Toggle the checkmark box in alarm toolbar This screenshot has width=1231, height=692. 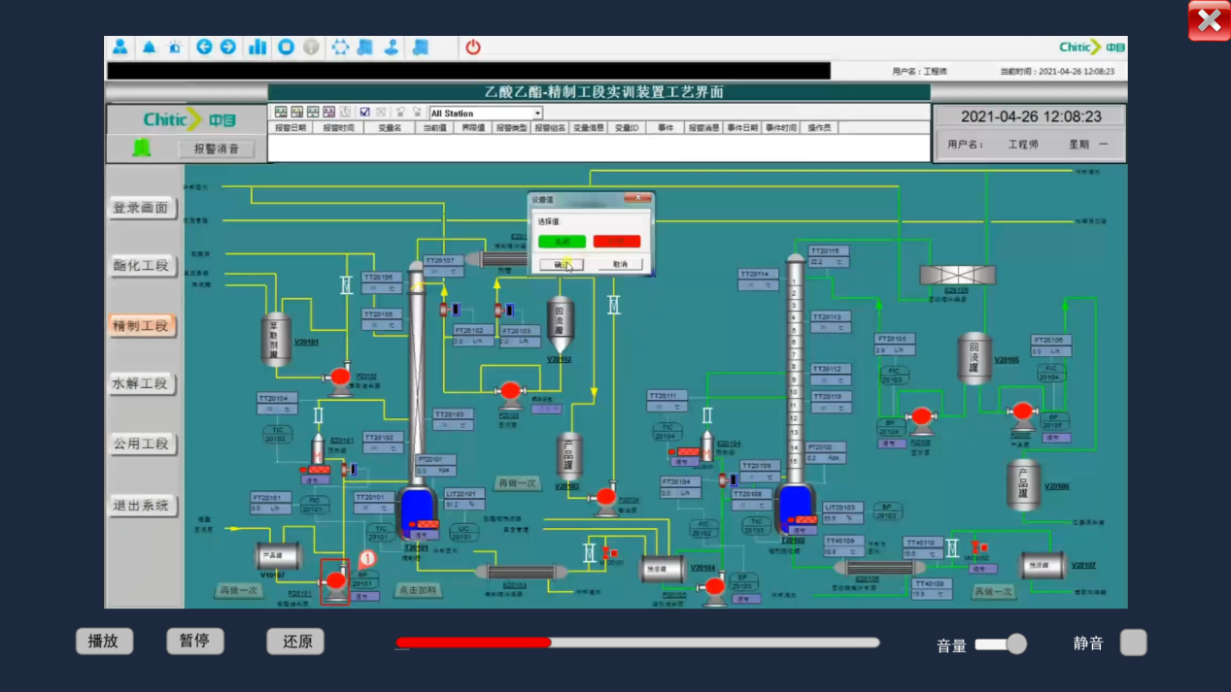[x=364, y=113]
